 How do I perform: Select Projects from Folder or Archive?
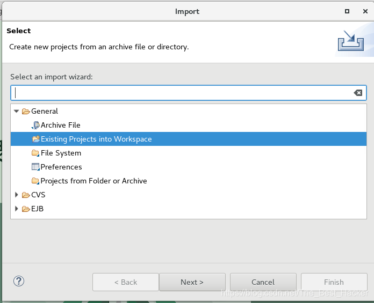click(x=93, y=181)
